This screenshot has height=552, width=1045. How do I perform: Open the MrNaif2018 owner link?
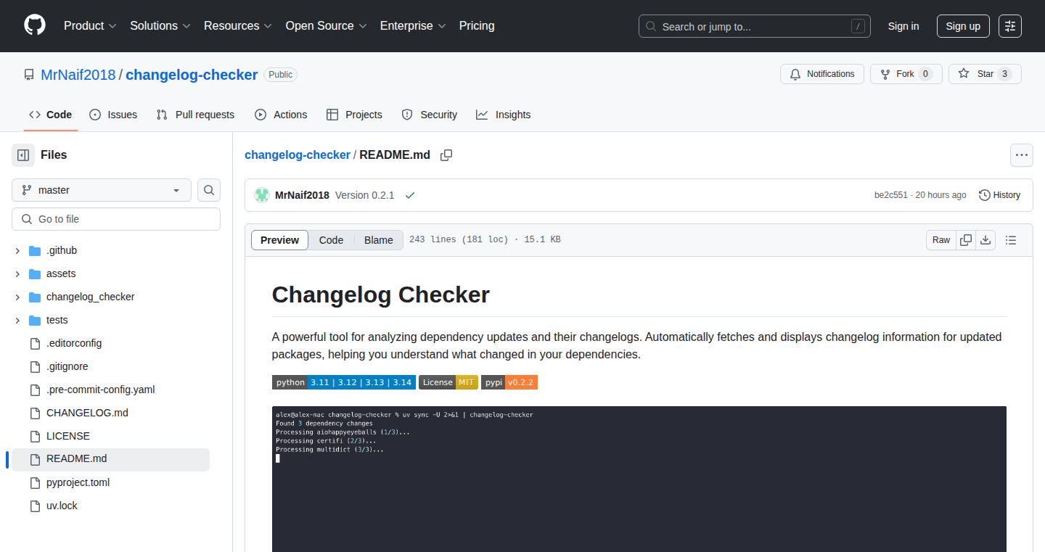pos(78,75)
